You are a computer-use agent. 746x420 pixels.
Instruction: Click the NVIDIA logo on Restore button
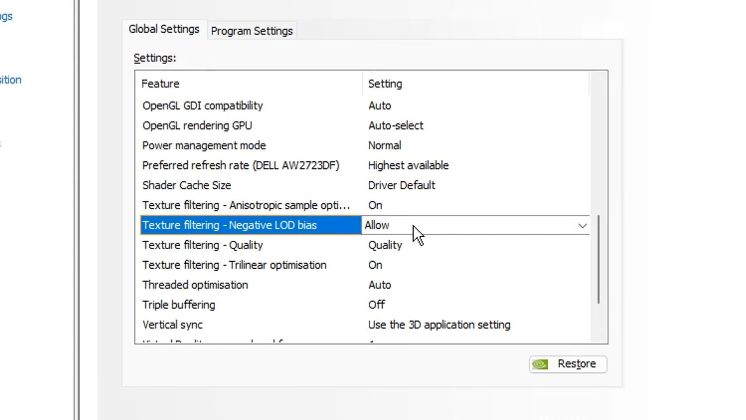click(x=540, y=364)
